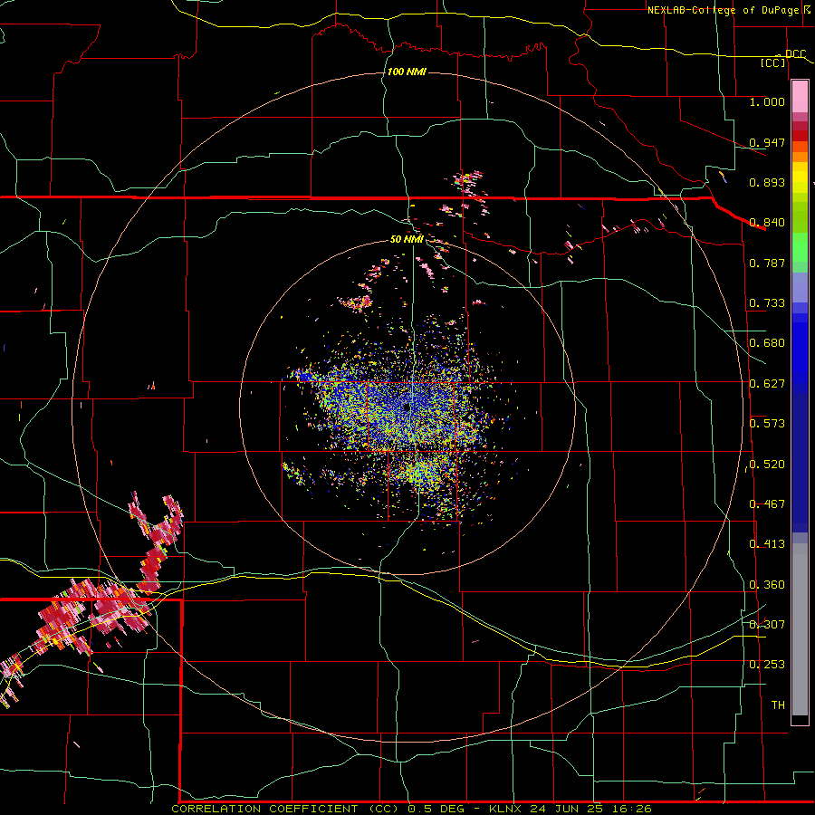Select the 0.520 scale value
815x815 pixels.
point(767,465)
